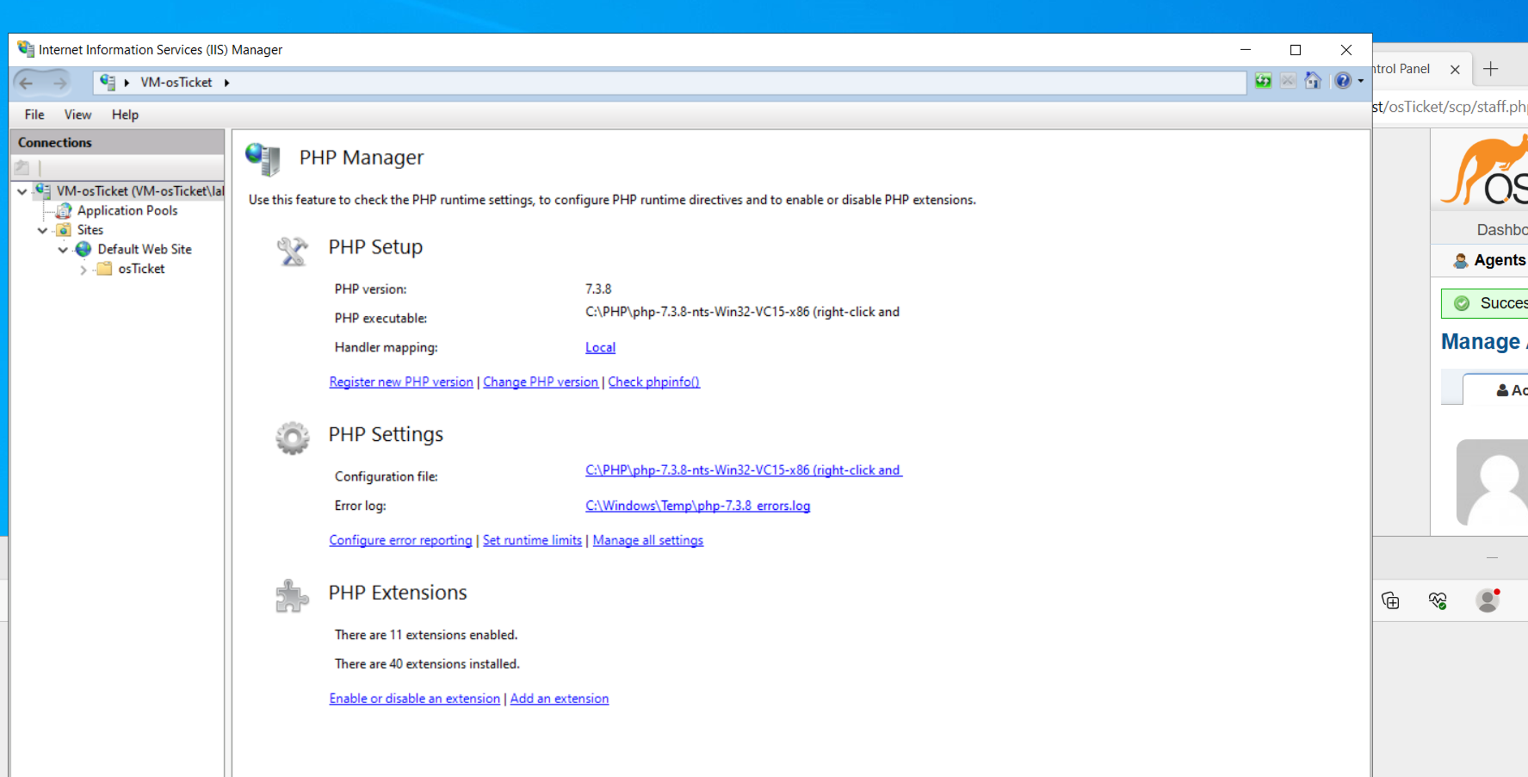Click the VM-osTicket address bar breadcrumb
Viewport: 1528px width, 777px height.
[x=176, y=83]
